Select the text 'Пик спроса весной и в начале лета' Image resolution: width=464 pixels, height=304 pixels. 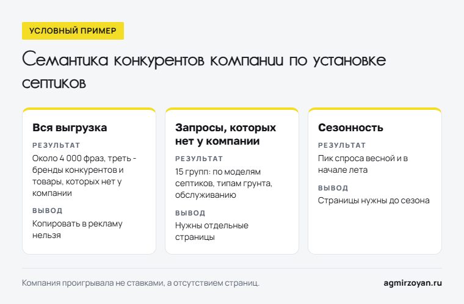(x=363, y=164)
